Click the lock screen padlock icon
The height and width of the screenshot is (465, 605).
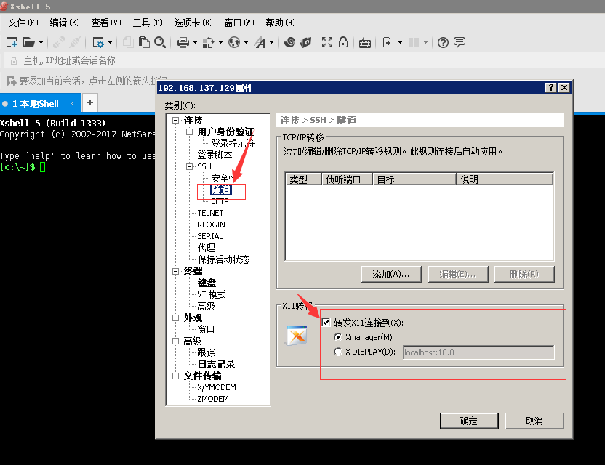[x=343, y=42]
